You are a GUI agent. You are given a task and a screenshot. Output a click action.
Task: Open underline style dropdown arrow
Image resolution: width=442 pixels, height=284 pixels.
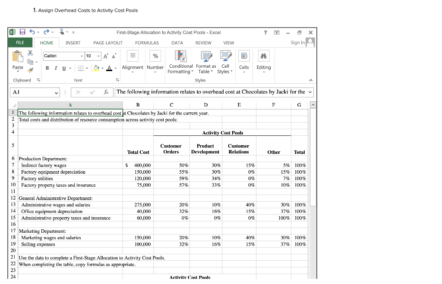pos(70,68)
